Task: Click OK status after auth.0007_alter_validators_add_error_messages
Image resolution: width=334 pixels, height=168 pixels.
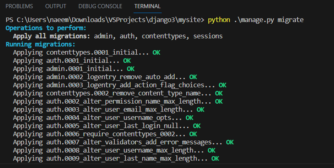Action: pos(230,142)
